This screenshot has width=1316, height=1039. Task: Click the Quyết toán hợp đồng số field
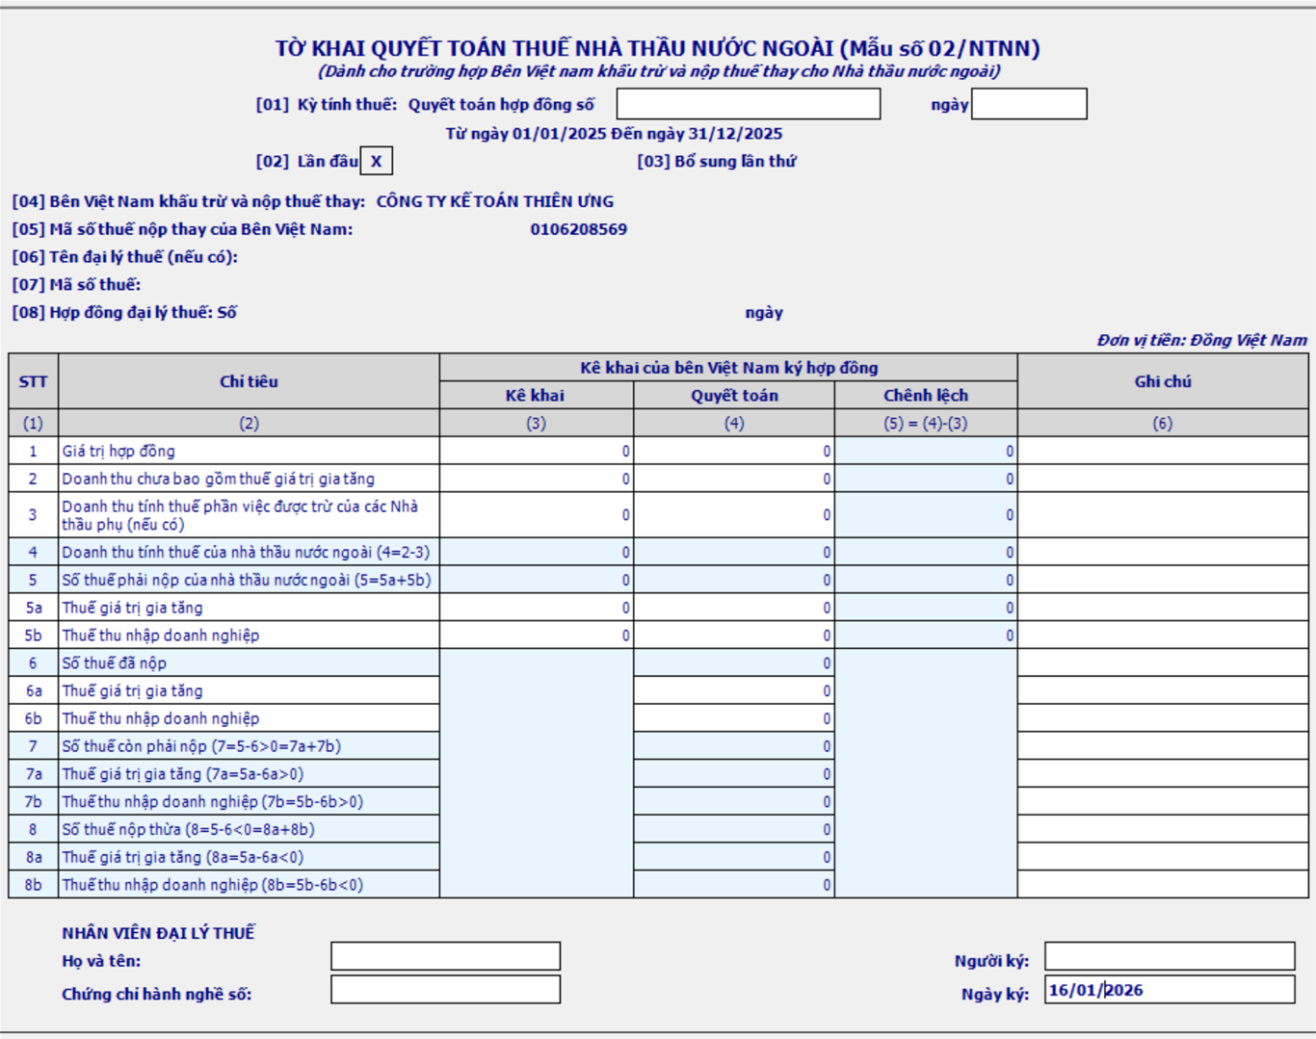click(748, 104)
